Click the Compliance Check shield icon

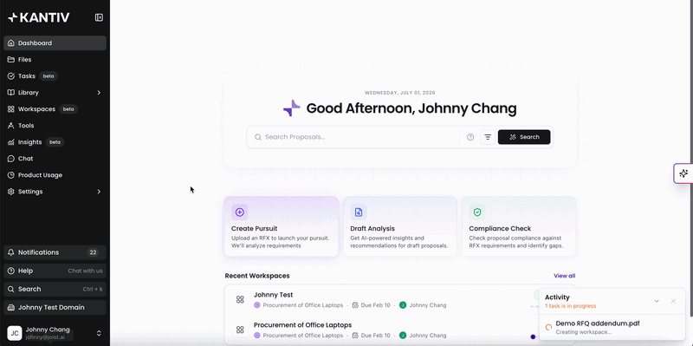[477, 212]
